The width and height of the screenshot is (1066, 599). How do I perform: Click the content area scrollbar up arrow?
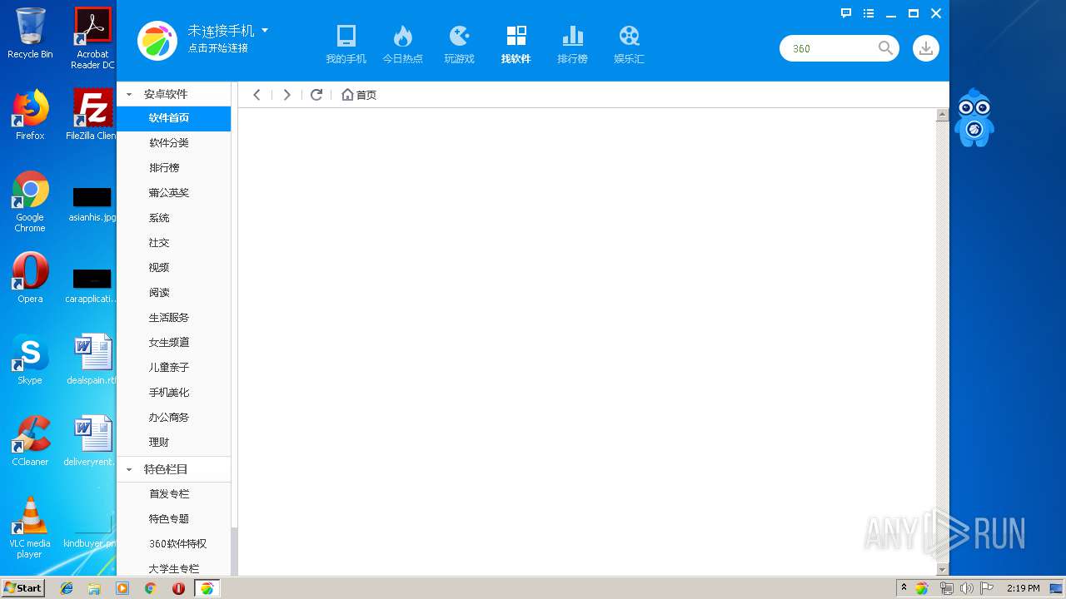point(943,115)
